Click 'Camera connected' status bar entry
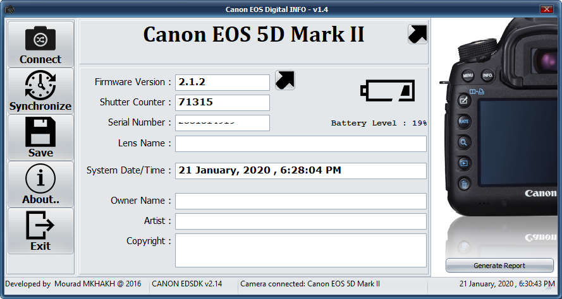The height and width of the screenshot is (299, 562). pos(310,284)
